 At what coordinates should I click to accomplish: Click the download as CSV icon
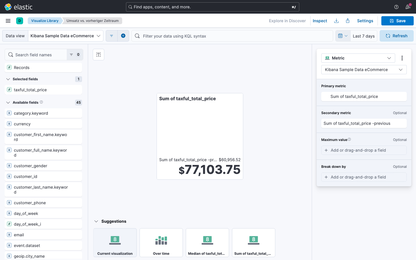click(x=336, y=21)
